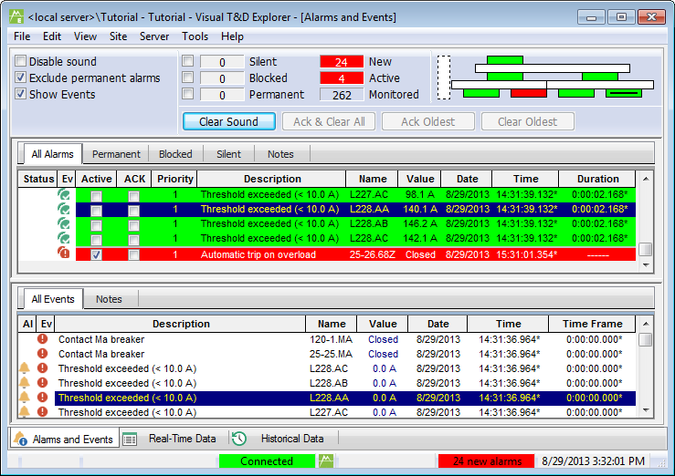Switch to Blocked alarms tab
The height and width of the screenshot is (476, 675).
(x=175, y=154)
